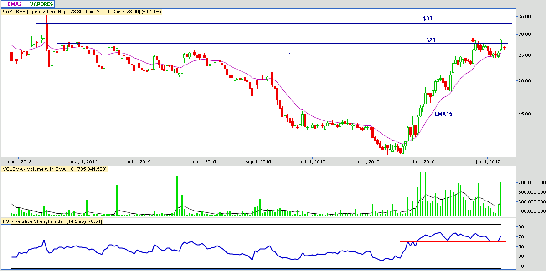Image resolution: width=546 pixels, height=271 pixels.
Task: Select the $28 resistance label
Action: pos(431,40)
